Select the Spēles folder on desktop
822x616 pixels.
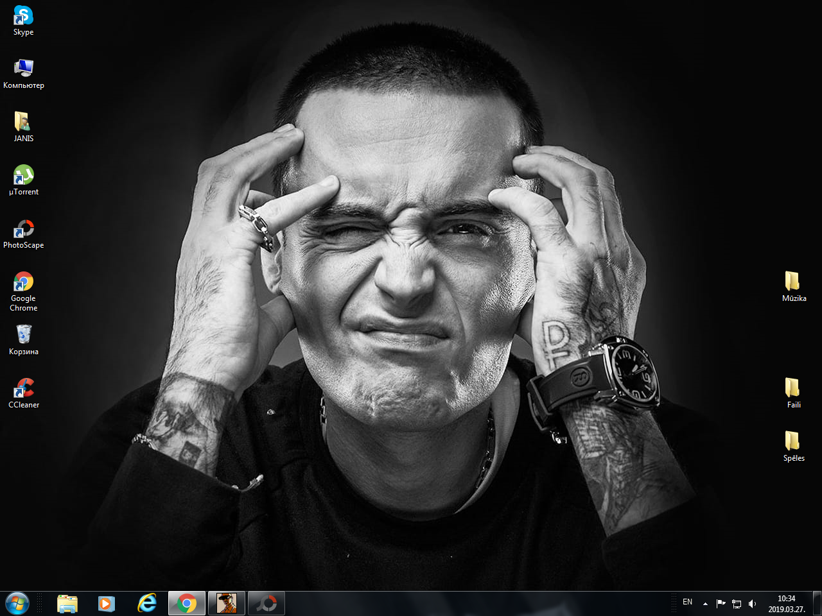794,447
